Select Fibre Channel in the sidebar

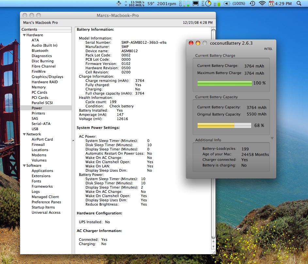click(44, 66)
